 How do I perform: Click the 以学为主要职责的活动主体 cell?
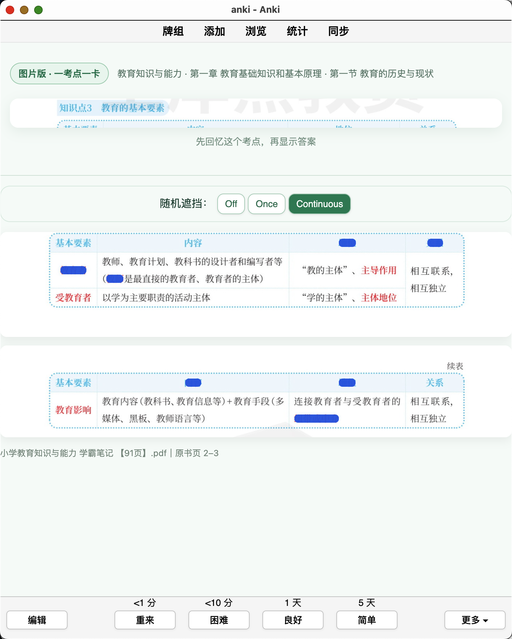(x=156, y=298)
